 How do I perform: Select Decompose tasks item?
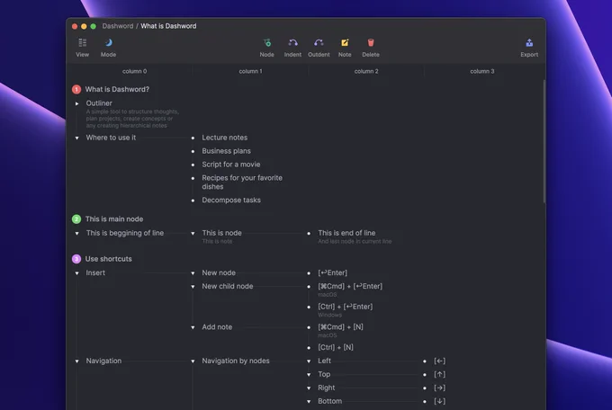click(x=231, y=201)
